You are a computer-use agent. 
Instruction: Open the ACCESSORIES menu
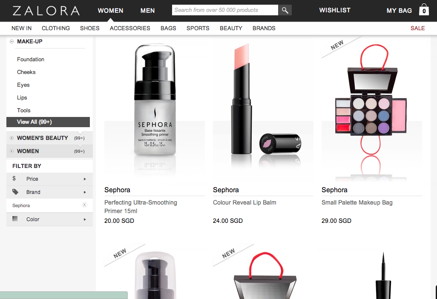click(130, 28)
